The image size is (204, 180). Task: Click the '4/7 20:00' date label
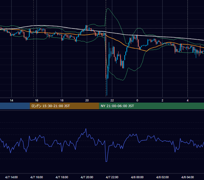click(x=87, y=177)
